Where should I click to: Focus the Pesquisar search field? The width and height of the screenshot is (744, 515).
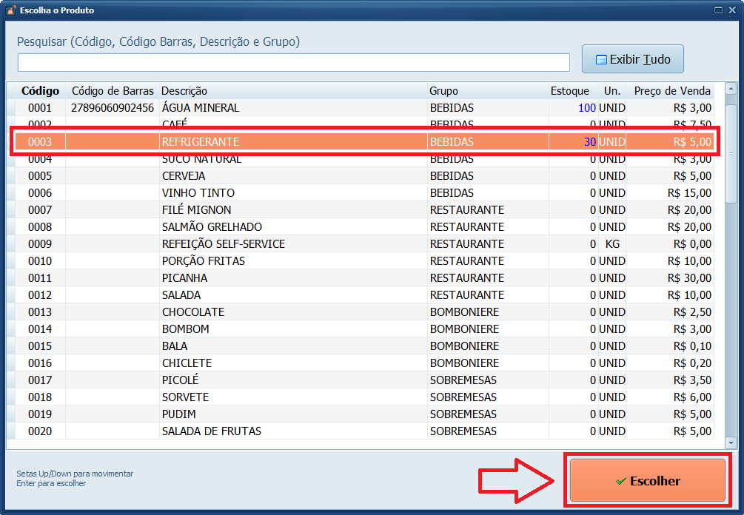pos(293,62)
